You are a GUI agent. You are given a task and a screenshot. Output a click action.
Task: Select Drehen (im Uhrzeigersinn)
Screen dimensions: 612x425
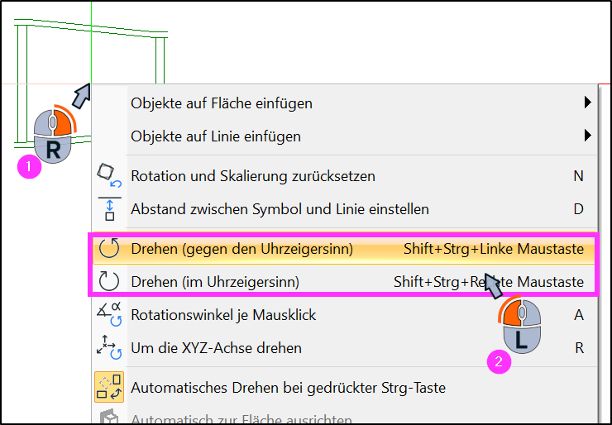point(343,282)
